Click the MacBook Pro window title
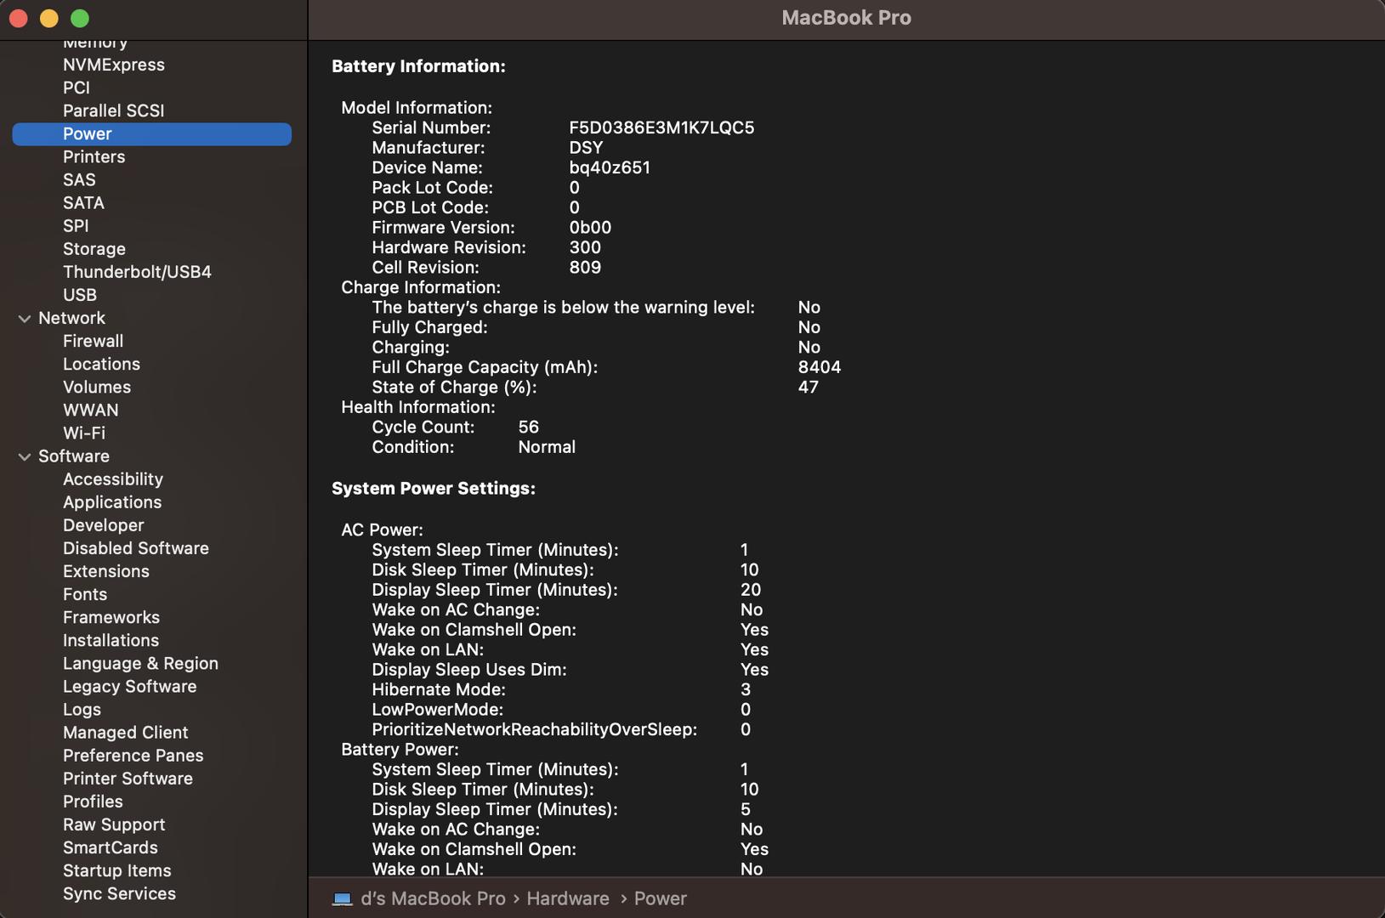This screenshot has width=1385, height=918. [846, 18]
